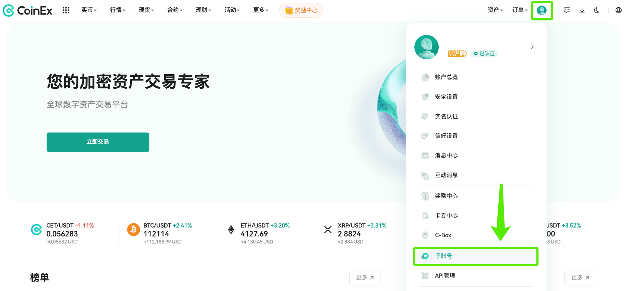Screen dimensions: 625x291
Task: Click the Bitcoin coin icon
Action: [x=133, y=230]
